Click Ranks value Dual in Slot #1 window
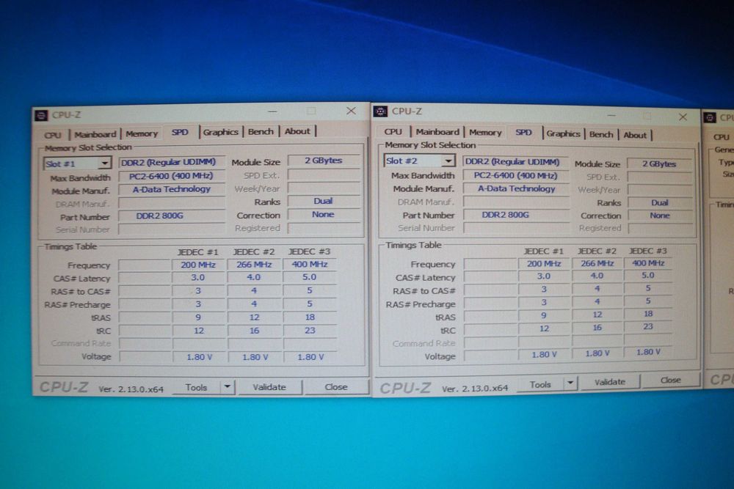 tap(324, 201)
